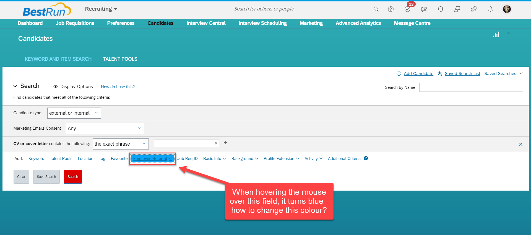The width and height of the screenshot is (531, 235).
Task: Open the chat feedback icon in header
Action: pos(424,9)
